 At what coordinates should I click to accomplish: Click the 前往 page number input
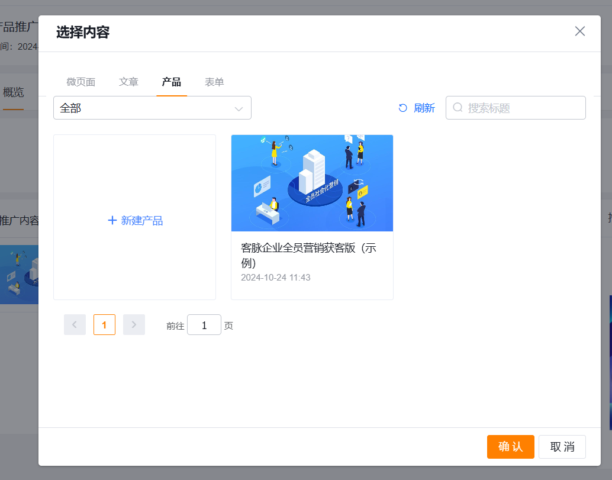[204, 325]
